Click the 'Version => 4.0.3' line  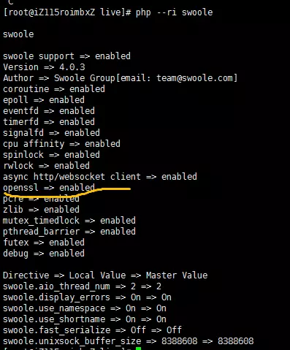[x=44, y=67]
